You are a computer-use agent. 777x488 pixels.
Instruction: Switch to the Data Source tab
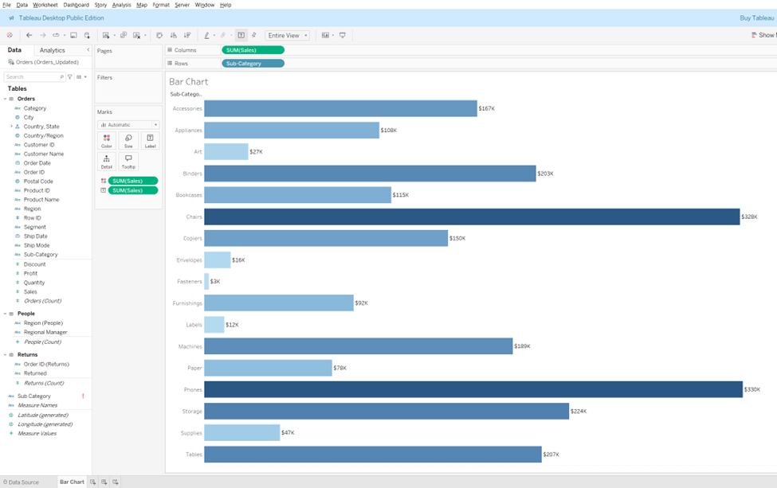(21, 482)
